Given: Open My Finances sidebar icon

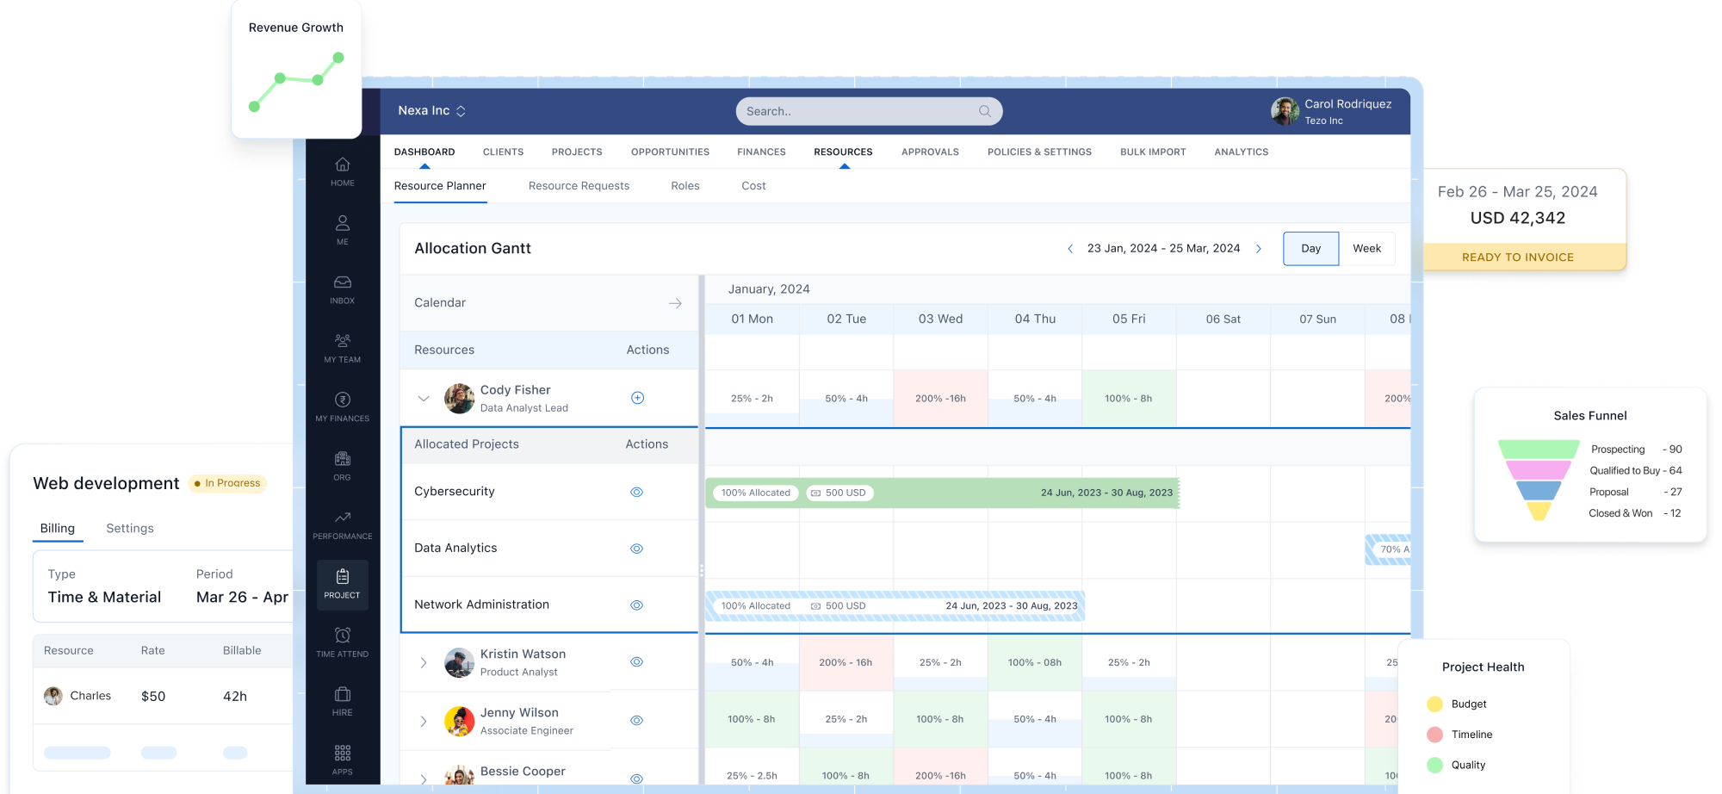Looking at the screenshot, I should (x=342, y=406).
